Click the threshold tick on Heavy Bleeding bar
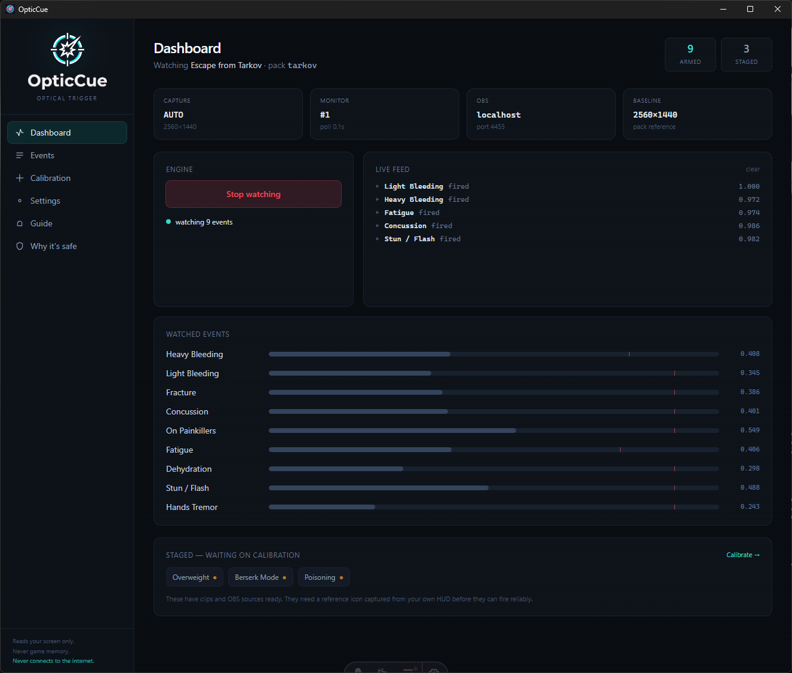The width and height of the screenshot is (792, 673). pyautogui.click(x=629, y=354)
